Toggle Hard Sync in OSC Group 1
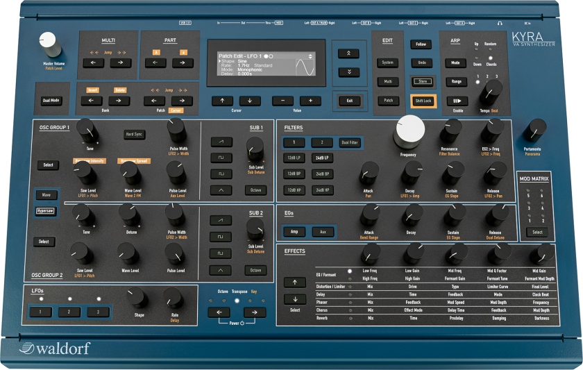583x370 pixels. (x=134, y=134)
